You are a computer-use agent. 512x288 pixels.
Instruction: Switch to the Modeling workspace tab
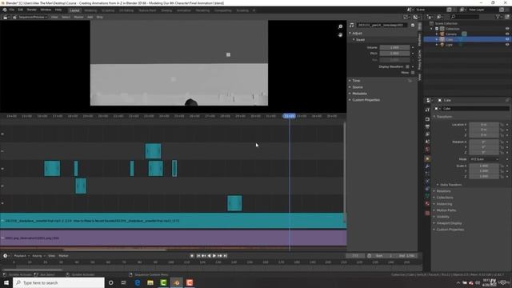pyautogui.click(x=90, y=10)
